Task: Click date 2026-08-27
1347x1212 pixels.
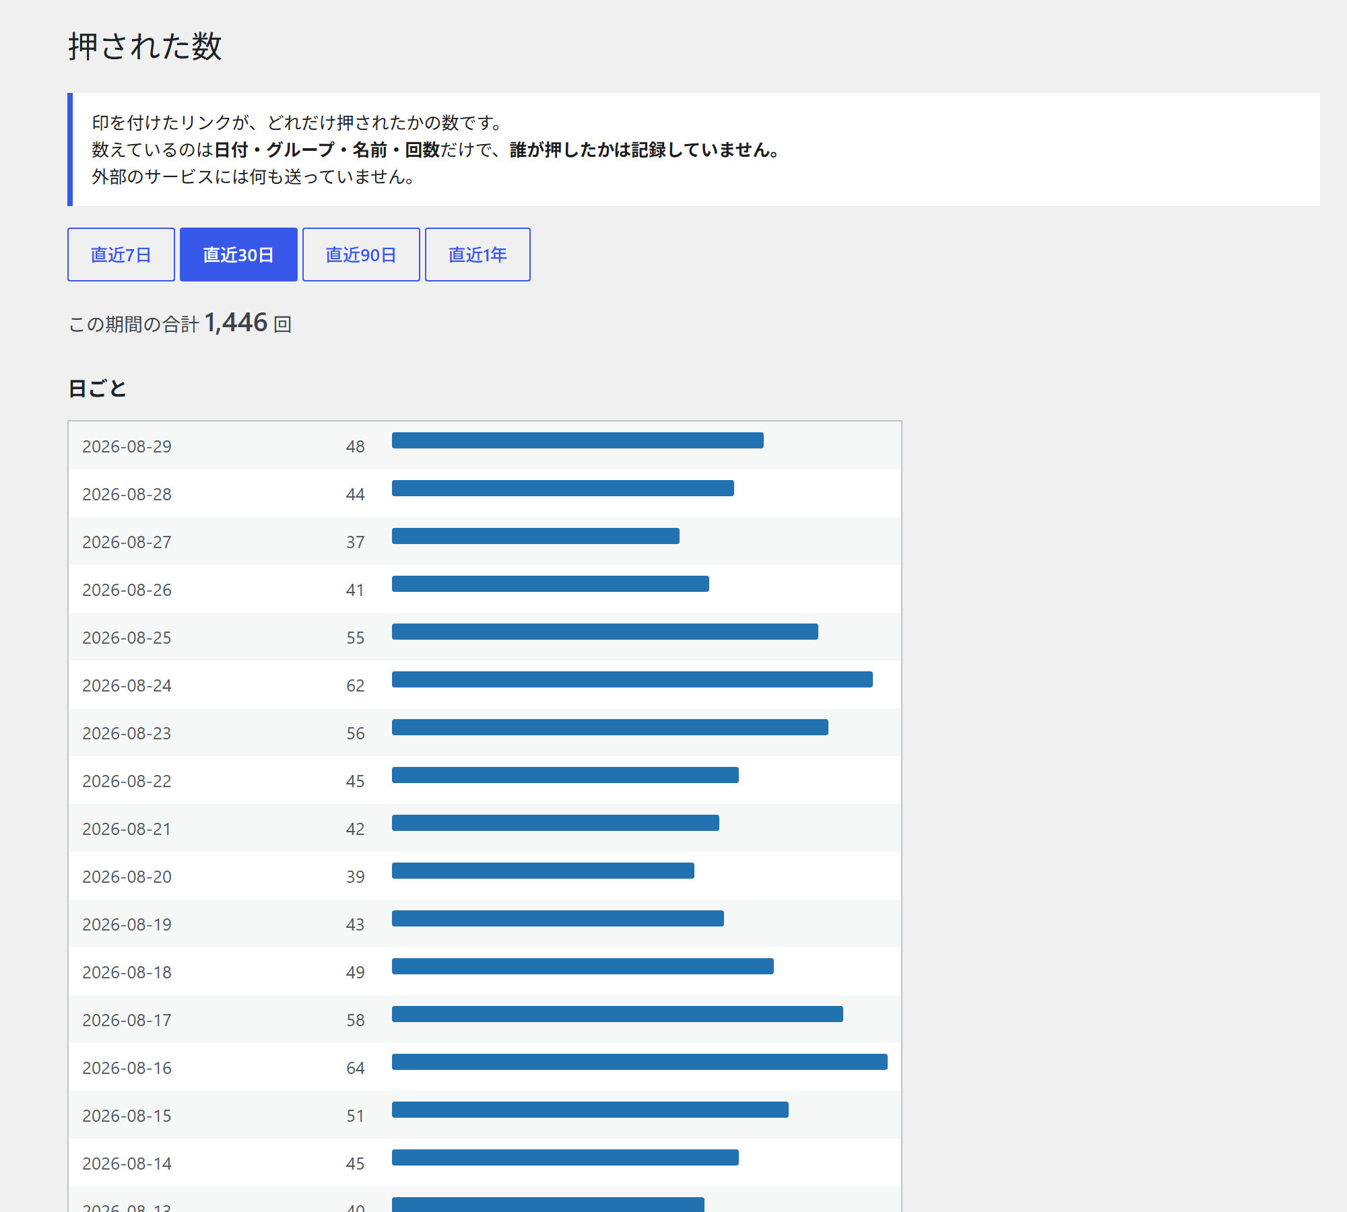Action: (x=127, y=542)
